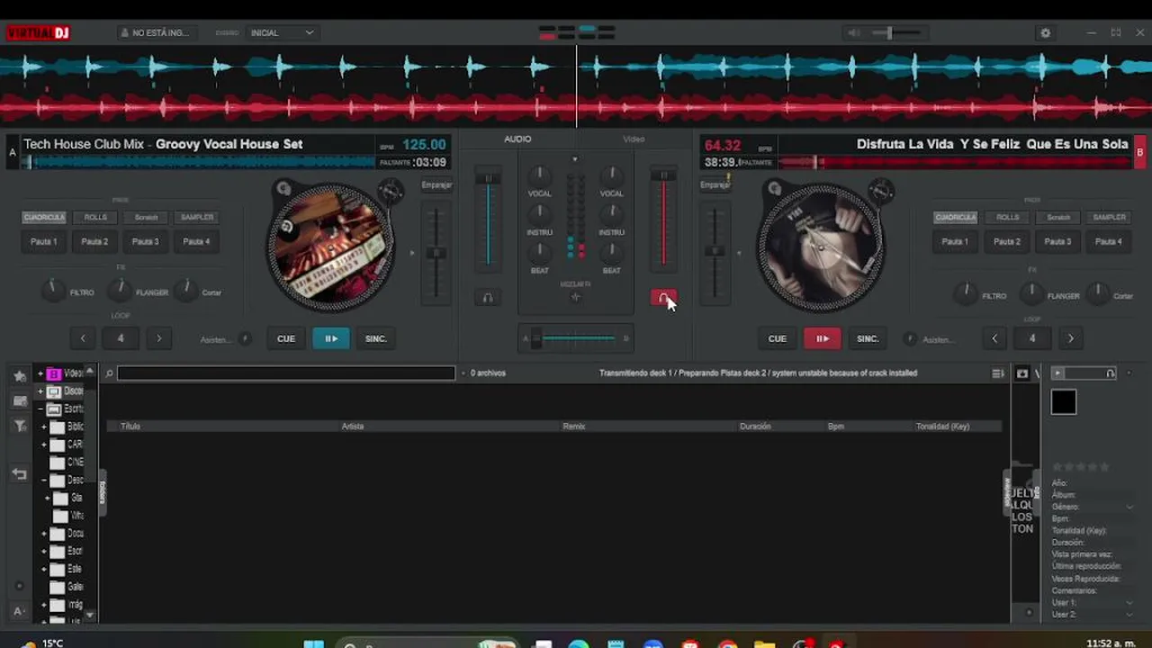
Task: Click the favorites star in browser sidebar
Action: point(20,375)
